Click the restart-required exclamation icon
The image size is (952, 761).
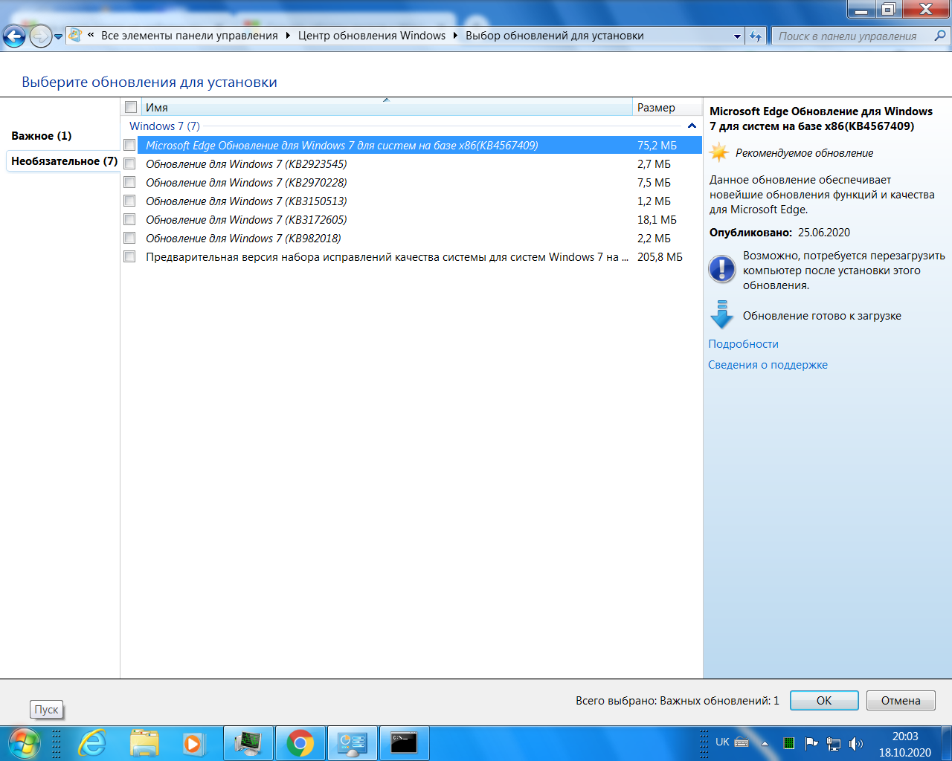[x=722, y=269]
